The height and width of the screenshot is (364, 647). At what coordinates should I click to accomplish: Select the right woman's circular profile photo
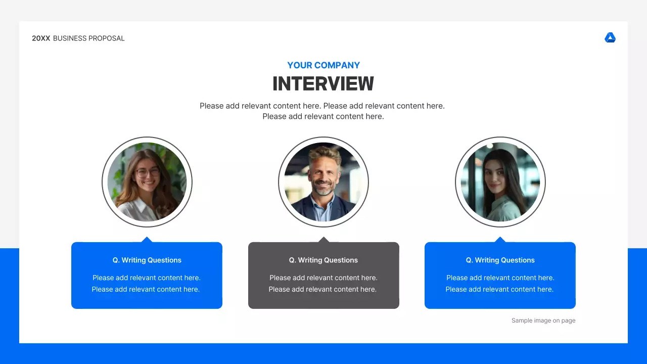pos(500,182)
